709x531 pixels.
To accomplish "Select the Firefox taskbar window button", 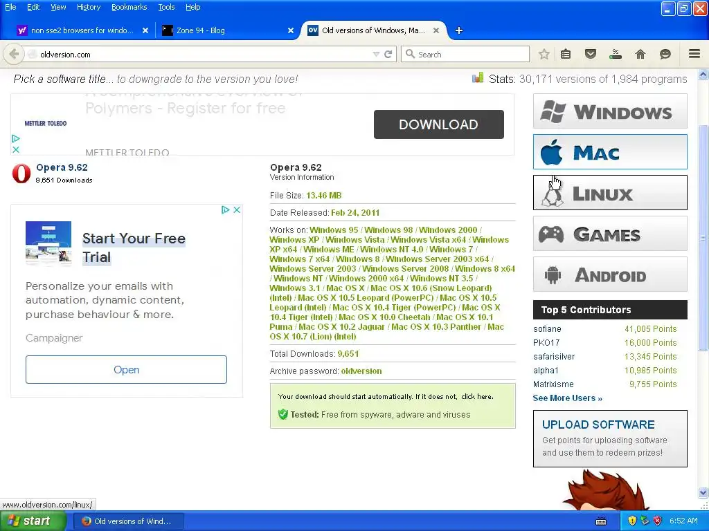I will coord(128,521).
